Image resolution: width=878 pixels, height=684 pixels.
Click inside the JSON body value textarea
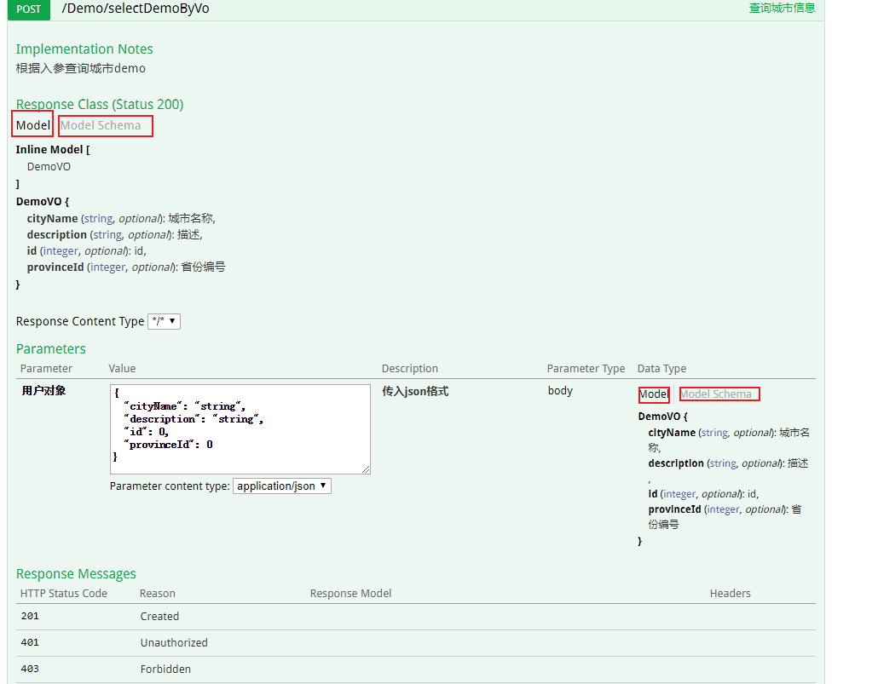pos(240,428)
